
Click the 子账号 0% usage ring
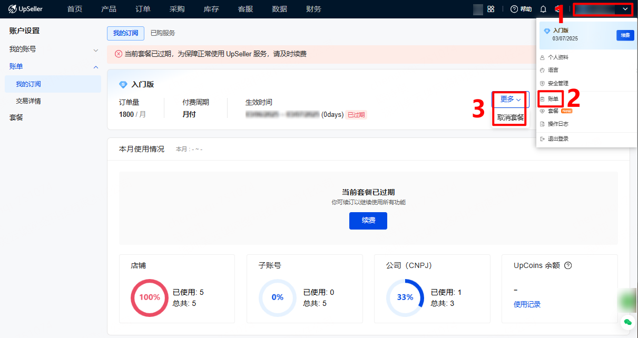[x=278, y=297]
